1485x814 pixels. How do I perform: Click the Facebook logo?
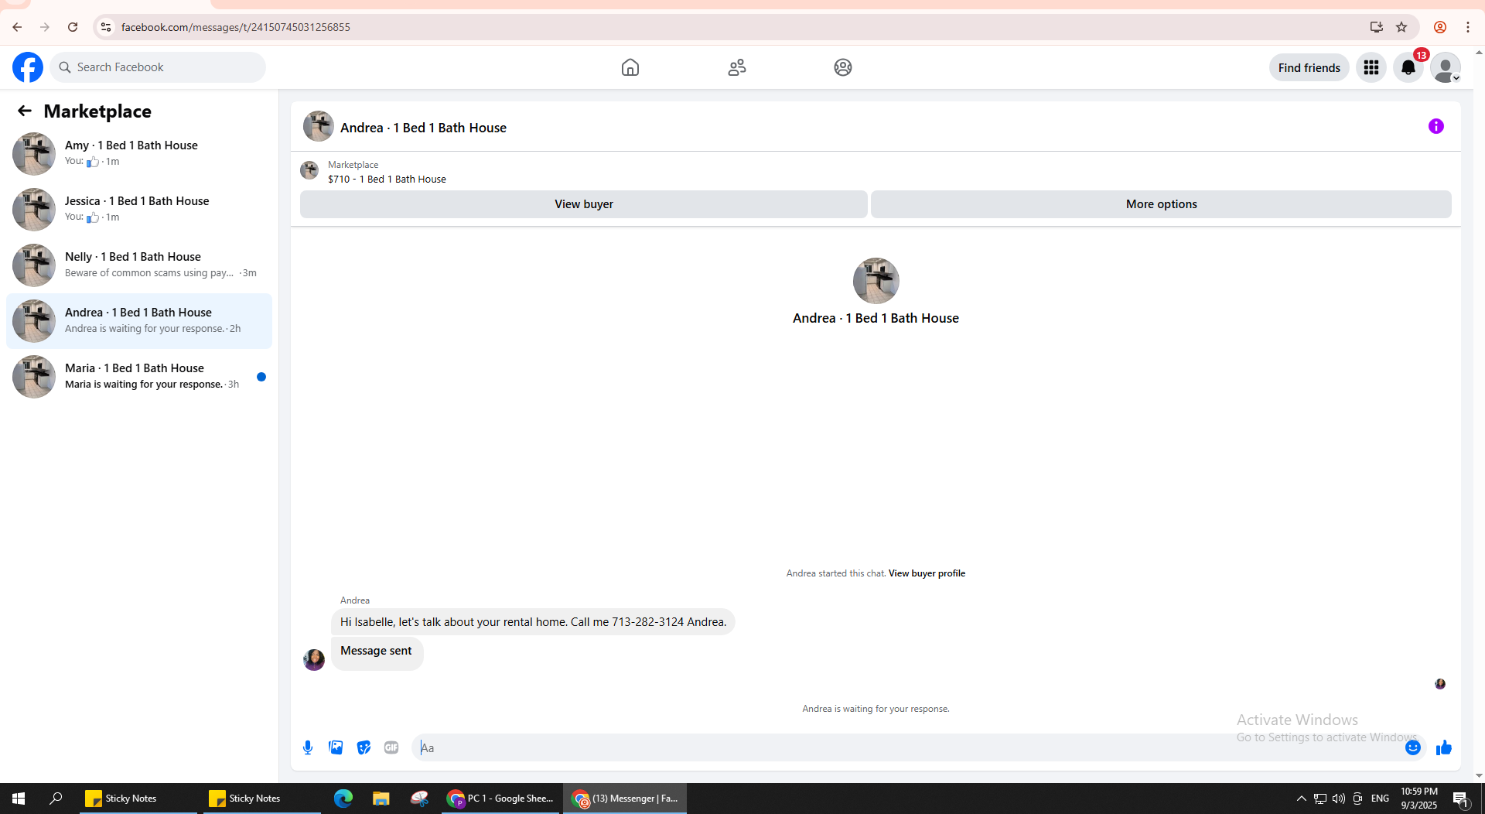tap(28, 67)
